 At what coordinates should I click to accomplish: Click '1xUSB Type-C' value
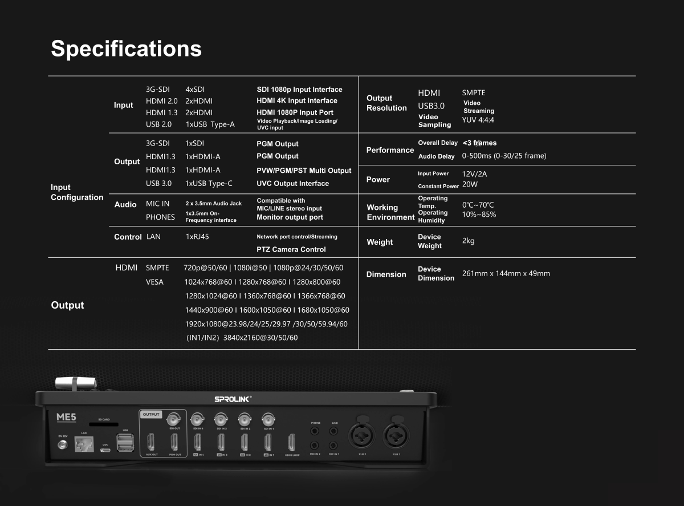209,184
